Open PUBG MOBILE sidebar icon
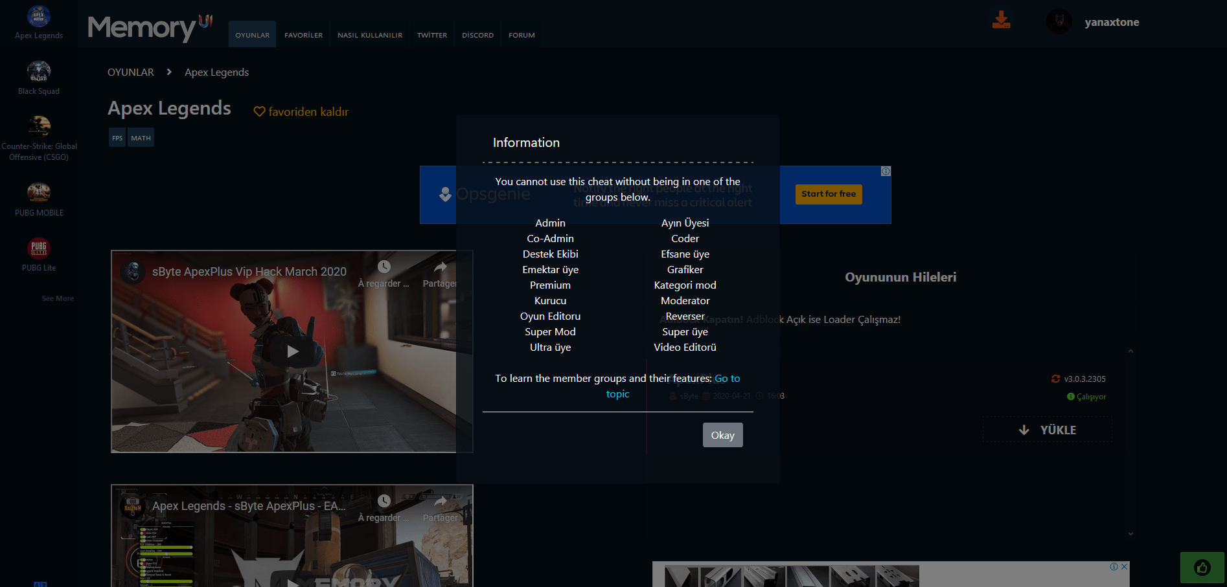 [x=39, y=192]
